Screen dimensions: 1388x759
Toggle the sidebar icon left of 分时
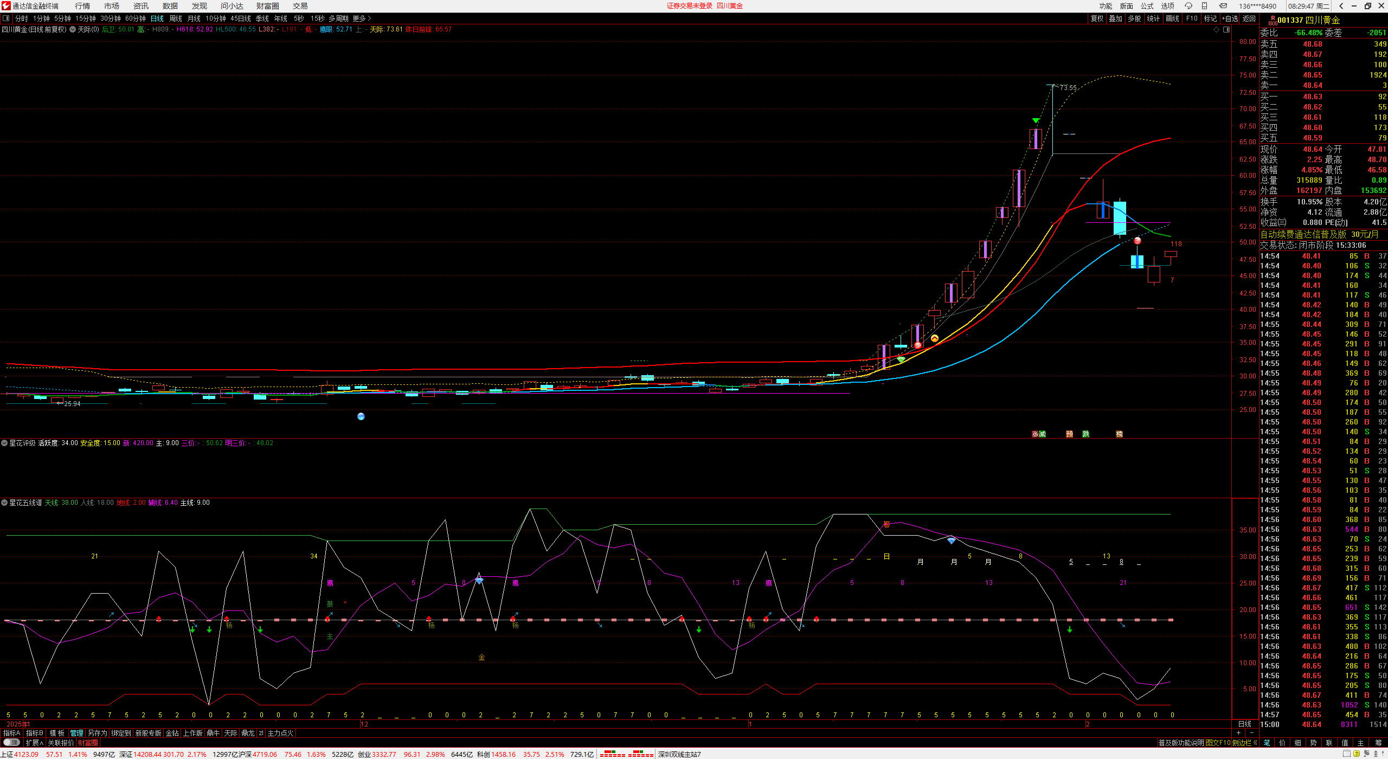[6, 18]
